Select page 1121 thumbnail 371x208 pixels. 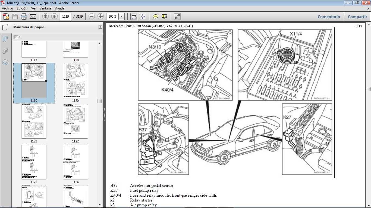34,121
